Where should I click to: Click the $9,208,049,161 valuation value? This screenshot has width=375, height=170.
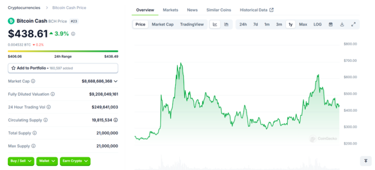103,94
